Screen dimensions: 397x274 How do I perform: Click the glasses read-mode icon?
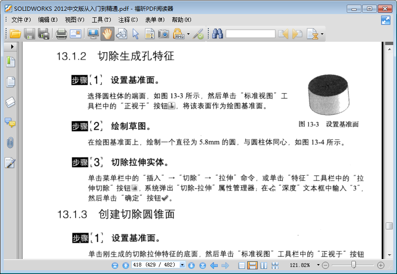tap(122, 34)
